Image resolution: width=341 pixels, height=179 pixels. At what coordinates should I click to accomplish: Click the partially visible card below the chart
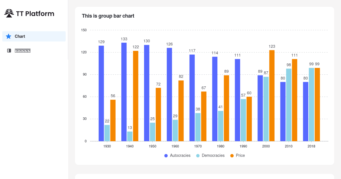[205, 176]
